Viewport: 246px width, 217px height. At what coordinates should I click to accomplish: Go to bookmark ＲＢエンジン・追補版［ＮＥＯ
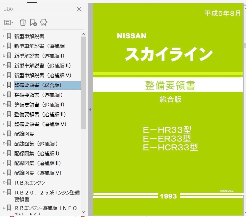[x=45, y=208]
